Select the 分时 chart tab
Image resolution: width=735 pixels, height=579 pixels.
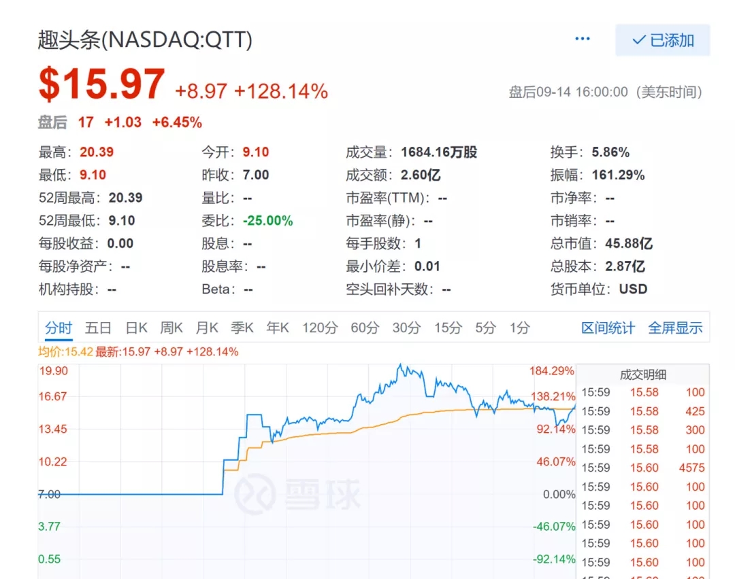click(59, 328)
